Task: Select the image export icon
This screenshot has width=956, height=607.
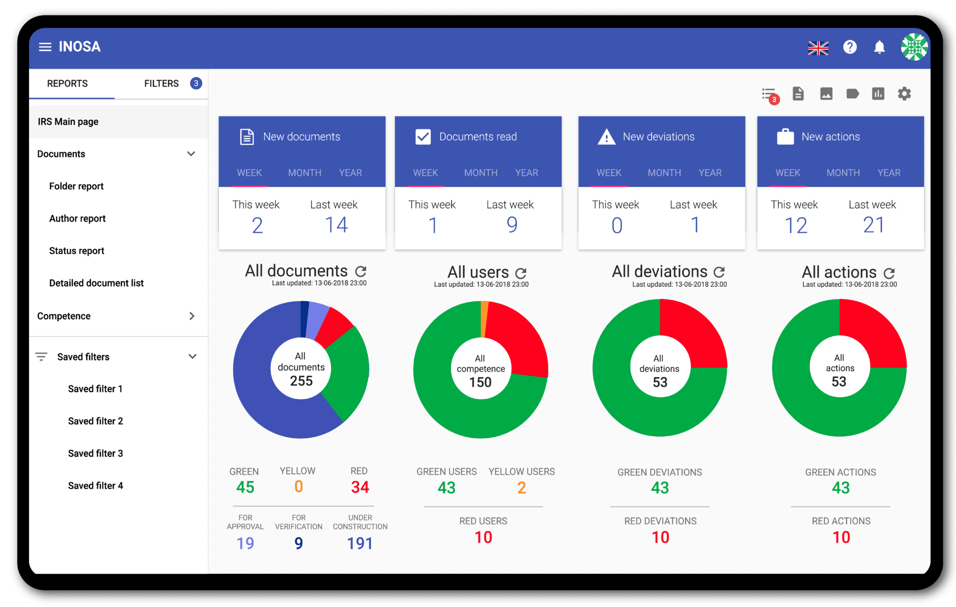Action: click(826, 93)
